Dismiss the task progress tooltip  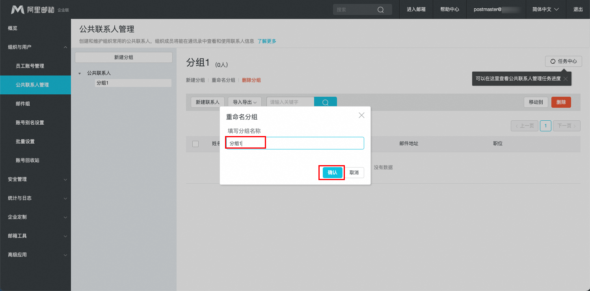pos(566,79)
